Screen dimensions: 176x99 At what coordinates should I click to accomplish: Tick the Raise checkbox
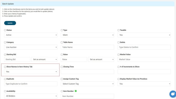point(62,55)
